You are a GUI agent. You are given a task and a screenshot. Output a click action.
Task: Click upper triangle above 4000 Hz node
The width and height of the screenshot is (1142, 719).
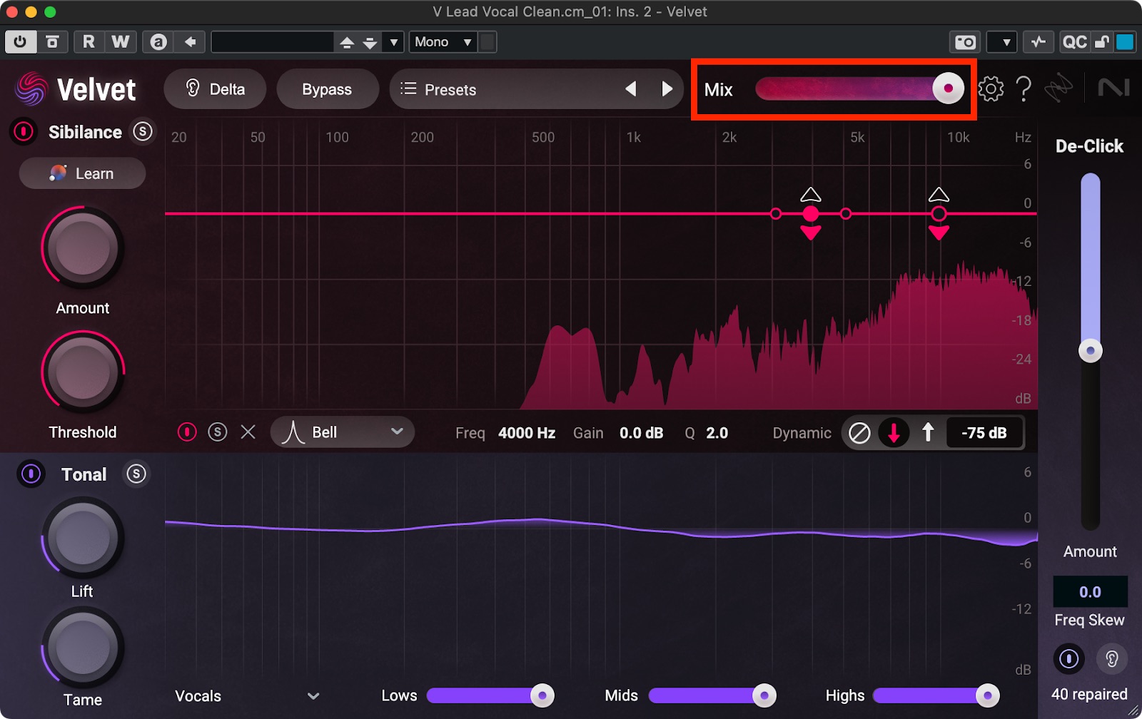coord(810,195)
